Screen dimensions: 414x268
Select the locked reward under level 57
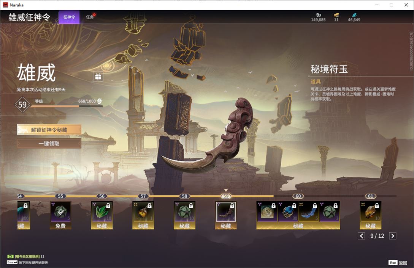[x=143, y=215]
